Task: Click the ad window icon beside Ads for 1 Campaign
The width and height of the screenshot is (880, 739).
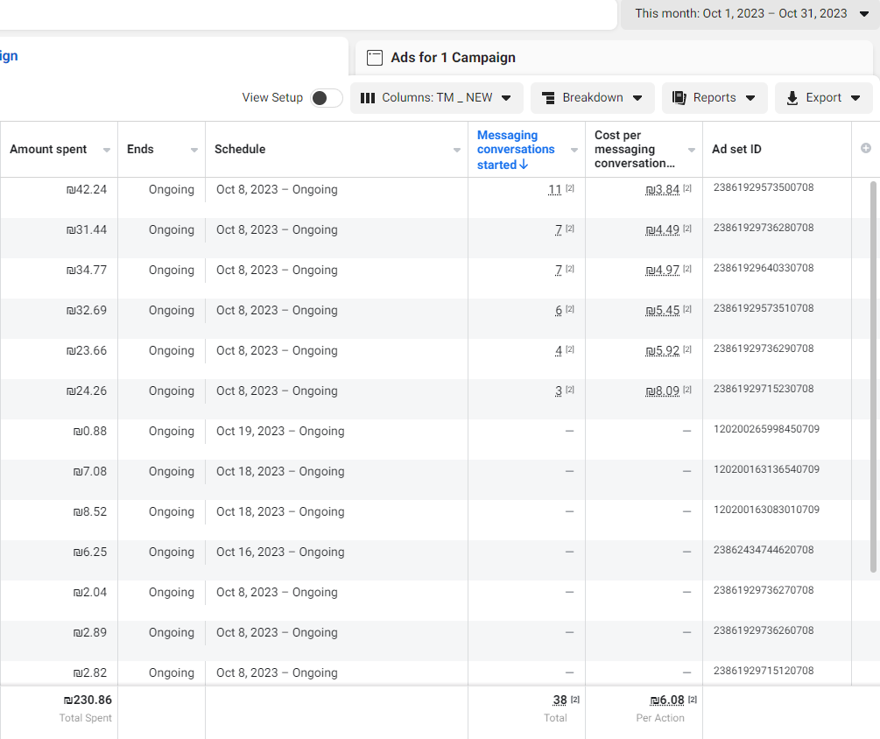Action: click(375, 58)
